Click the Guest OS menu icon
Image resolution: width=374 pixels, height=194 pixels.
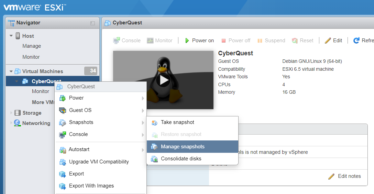point(63,110)
